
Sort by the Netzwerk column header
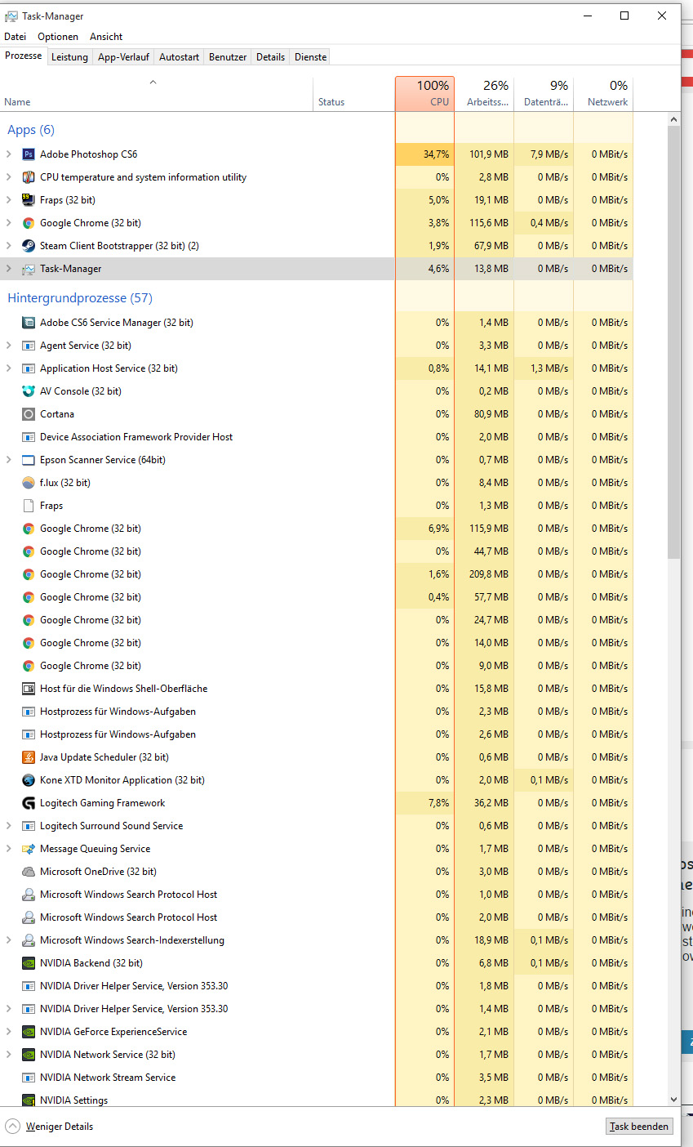coord(603,94)
